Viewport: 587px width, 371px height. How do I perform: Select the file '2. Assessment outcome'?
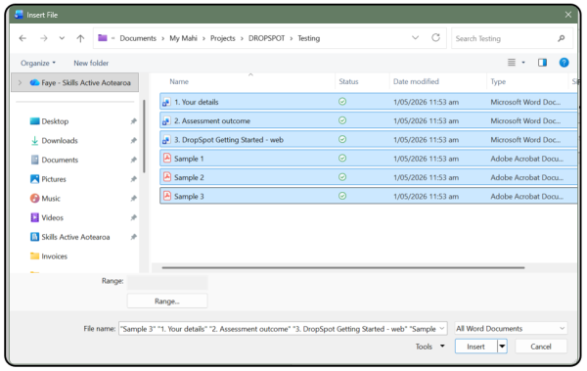(368, 120)
